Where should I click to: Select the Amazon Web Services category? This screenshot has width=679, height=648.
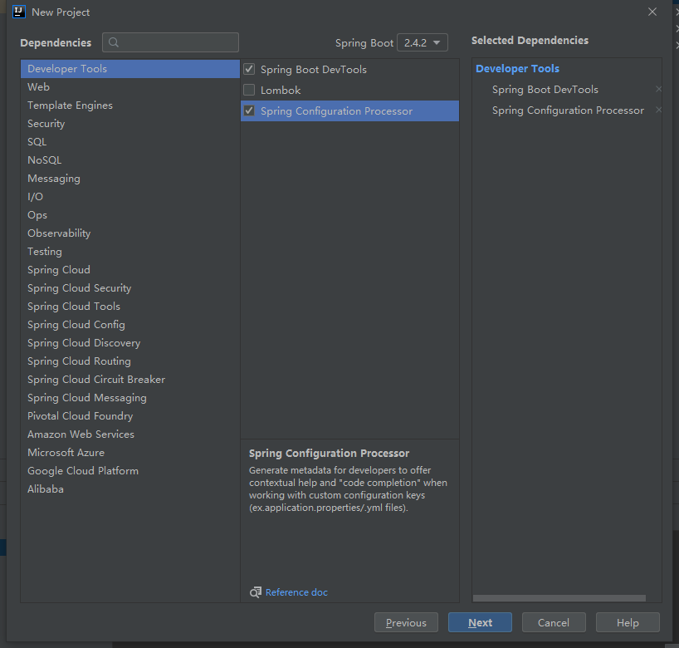[x=130, y=434]
